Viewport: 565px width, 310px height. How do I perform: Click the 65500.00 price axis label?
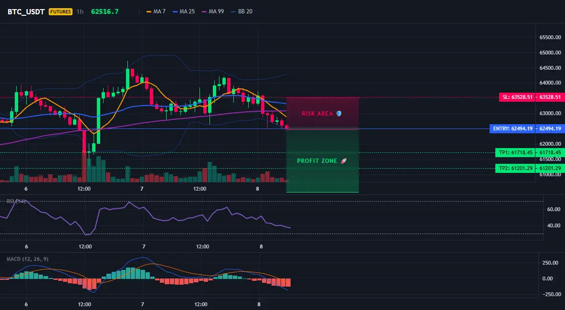(550, 37)
